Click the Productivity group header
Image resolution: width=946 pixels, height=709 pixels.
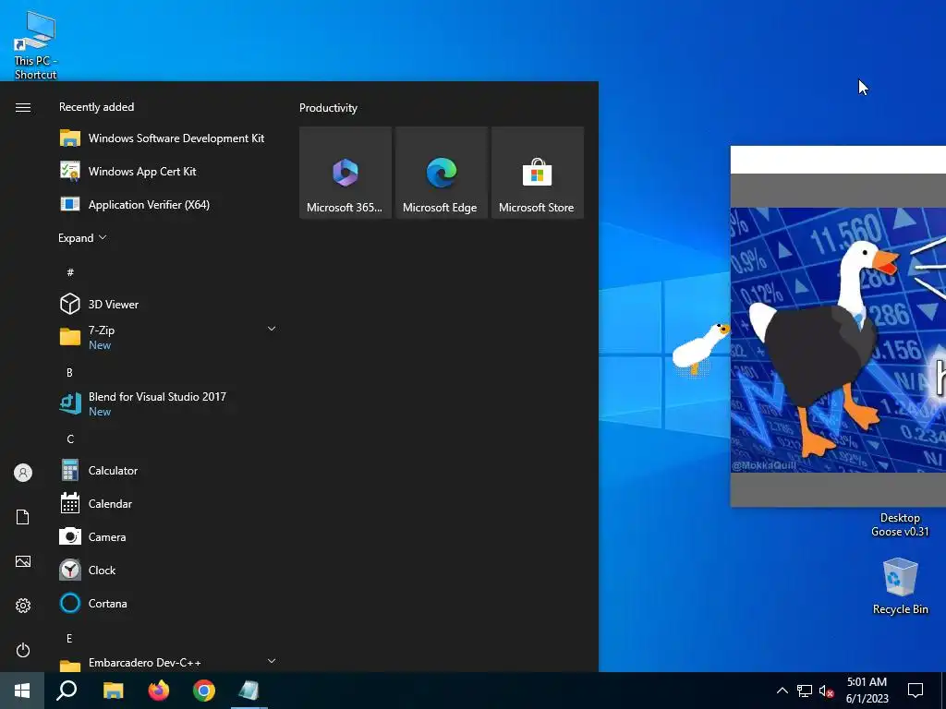[x=328, y=108]
